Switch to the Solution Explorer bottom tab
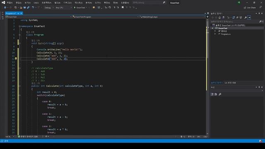This screenshot has width=265, height=149. pyautogui.click(x=217, y=83)
